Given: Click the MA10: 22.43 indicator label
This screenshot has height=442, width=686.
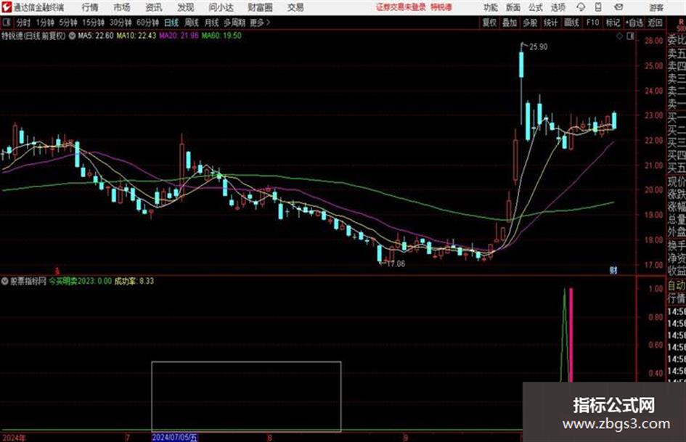Looking at the screenshot, I should [x=136, y=36].
